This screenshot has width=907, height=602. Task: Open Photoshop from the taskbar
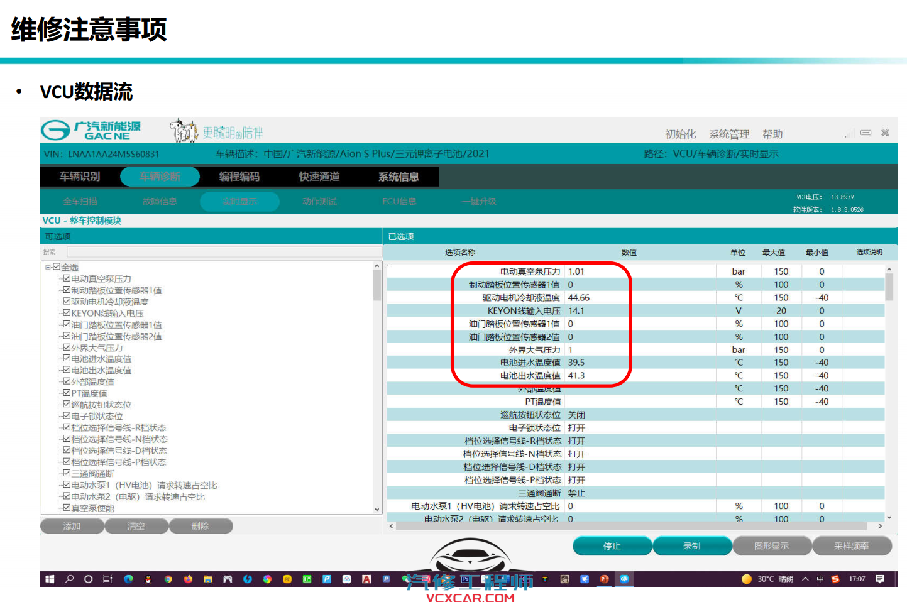point(465,579)
